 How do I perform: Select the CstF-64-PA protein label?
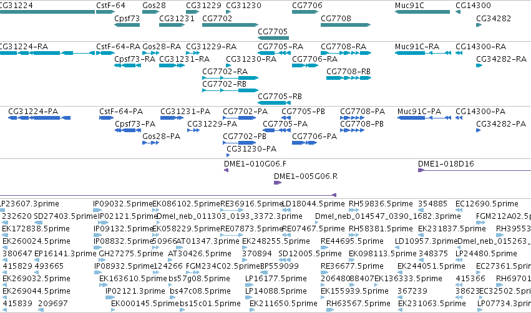point(121,112)
